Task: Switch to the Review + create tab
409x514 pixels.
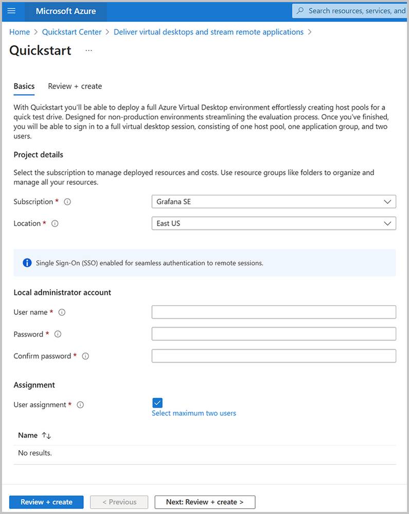Action: click(x=75, y=86)
